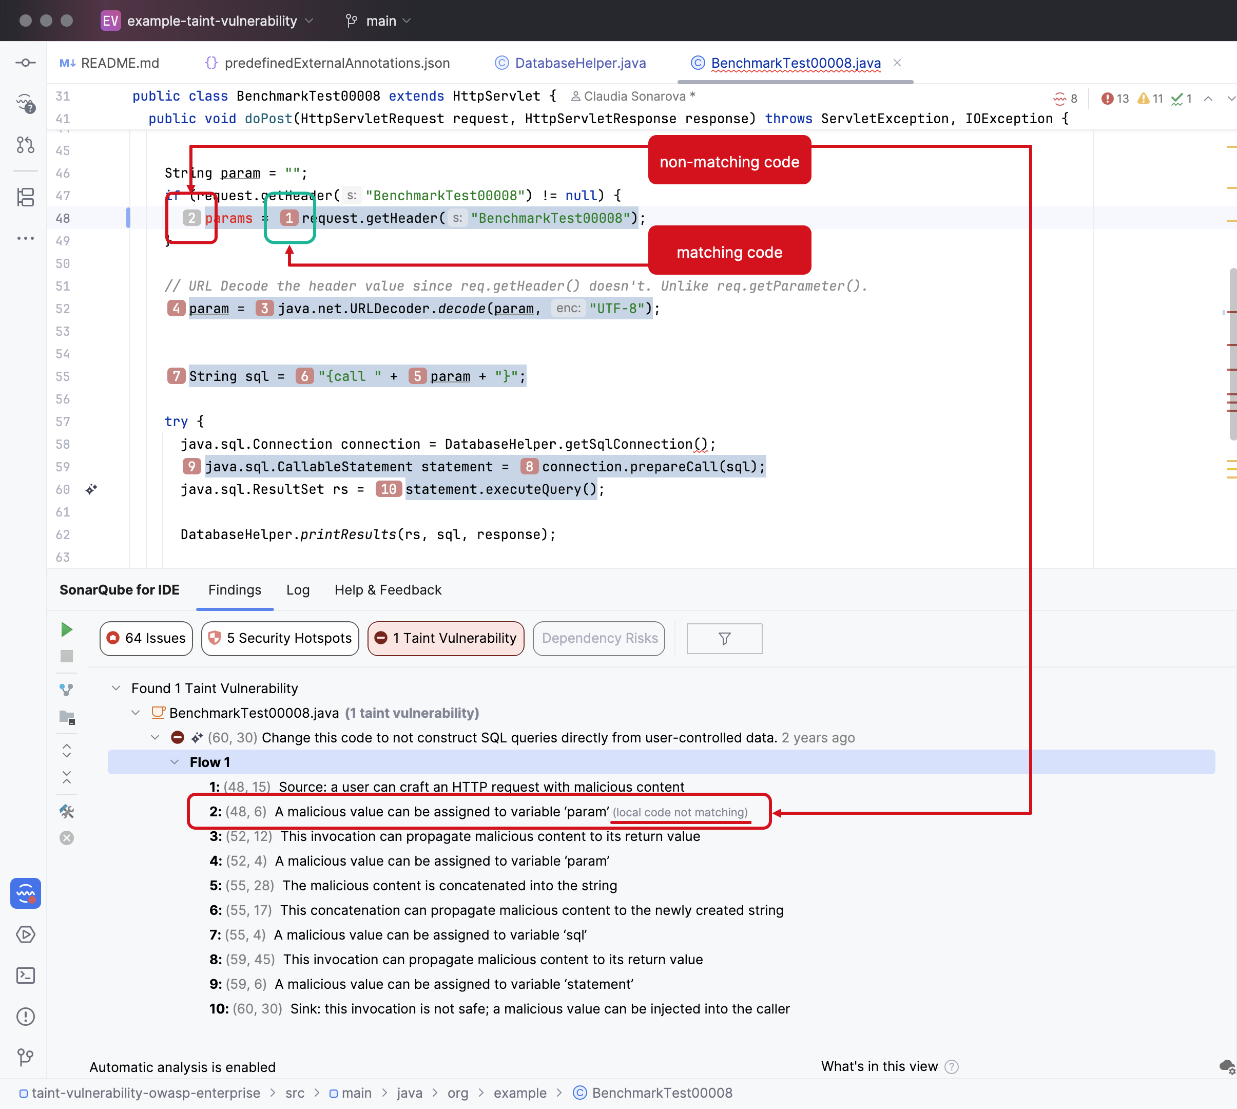Image resolution: width=1237 pixels, height=1109 pixels.
Task: Open the Terminal tool window
Action: [x=25, y=976]
